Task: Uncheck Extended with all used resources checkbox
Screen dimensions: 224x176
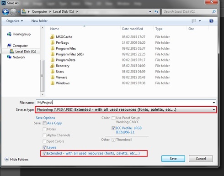Action: coord(44,154)
